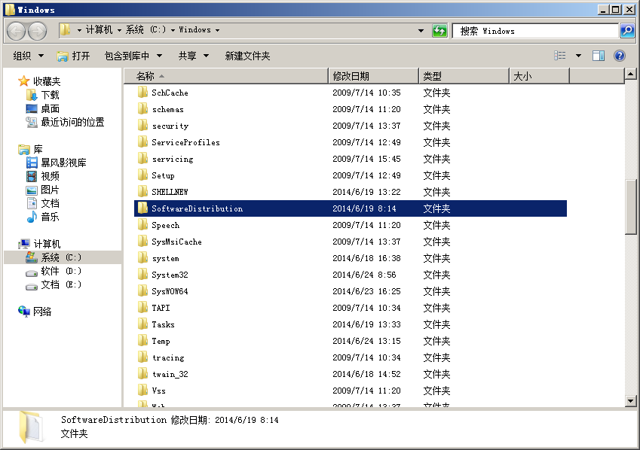Click the SHELLNEW folder icon
Viewport: 640px width, 450px height.
142,192
